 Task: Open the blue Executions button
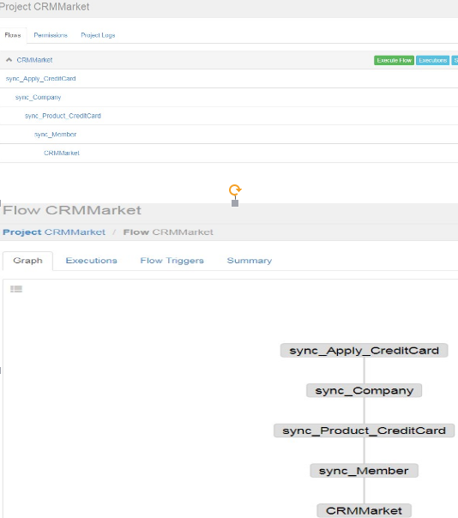click(x=432, y=60)
